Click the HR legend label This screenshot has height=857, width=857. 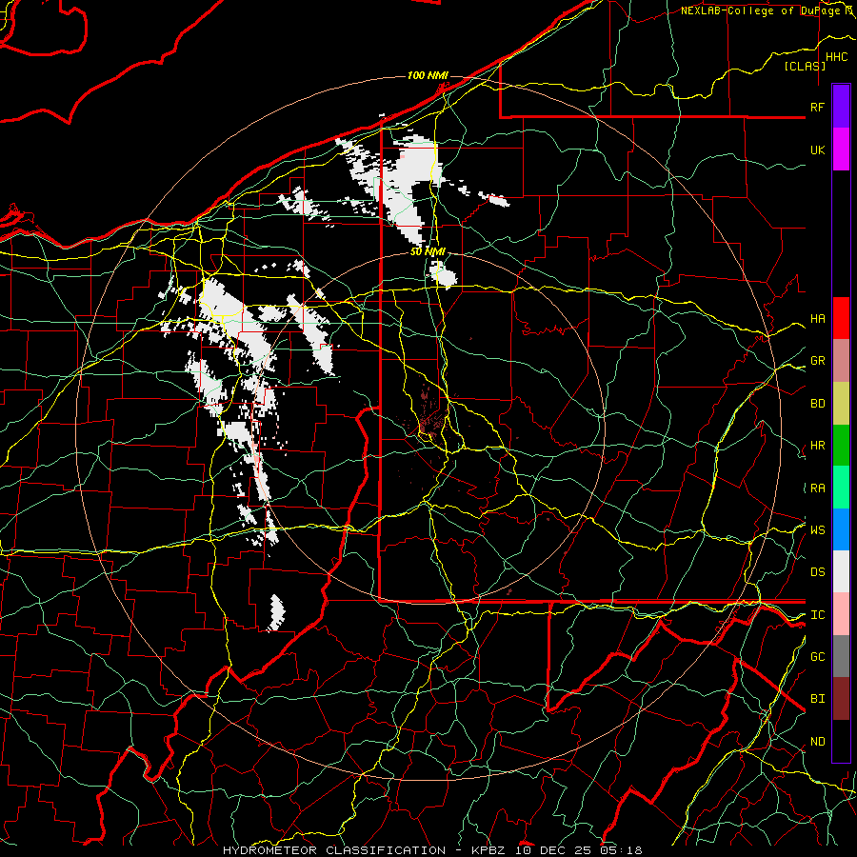click(817, 446)
